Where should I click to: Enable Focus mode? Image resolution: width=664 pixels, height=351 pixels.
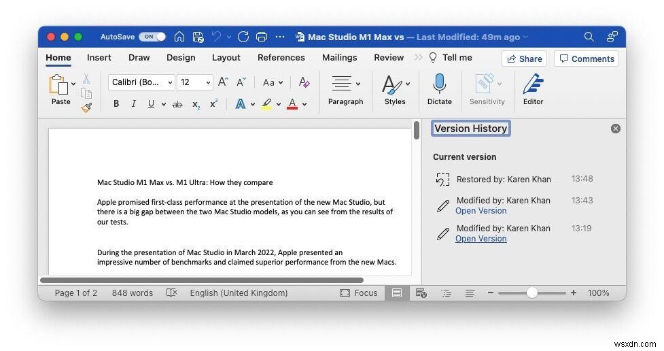(358, 293)
